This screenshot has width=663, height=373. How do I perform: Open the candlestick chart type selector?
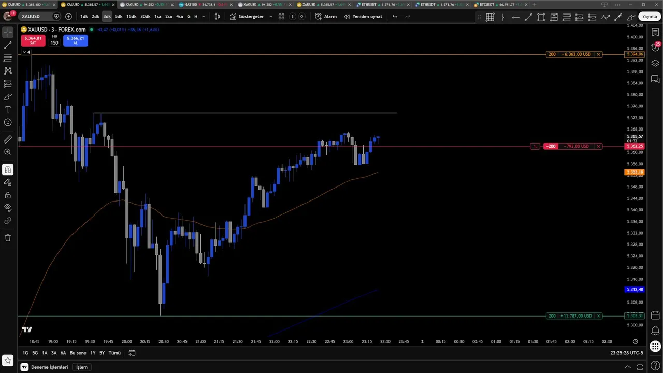click(x=217, y=16)
